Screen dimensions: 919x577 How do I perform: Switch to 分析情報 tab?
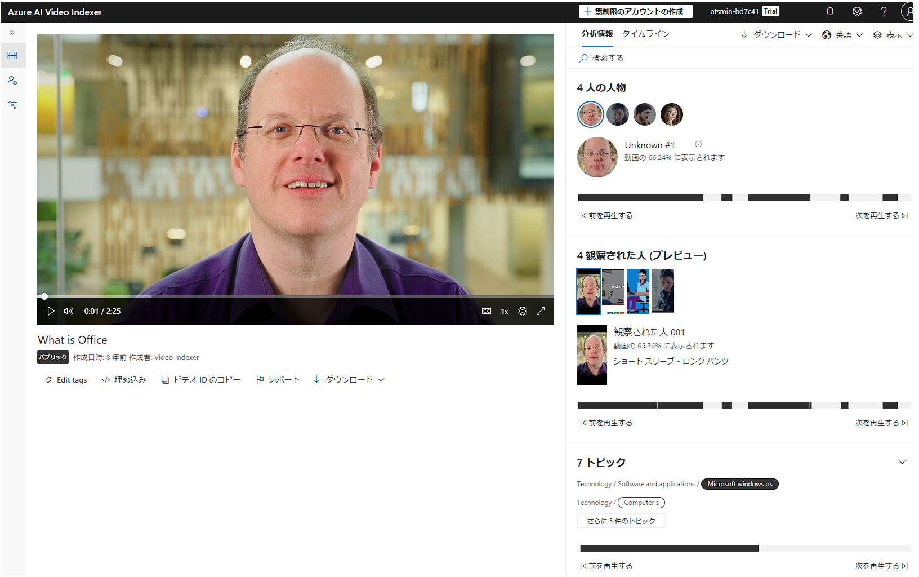click(x=597, y=34)
